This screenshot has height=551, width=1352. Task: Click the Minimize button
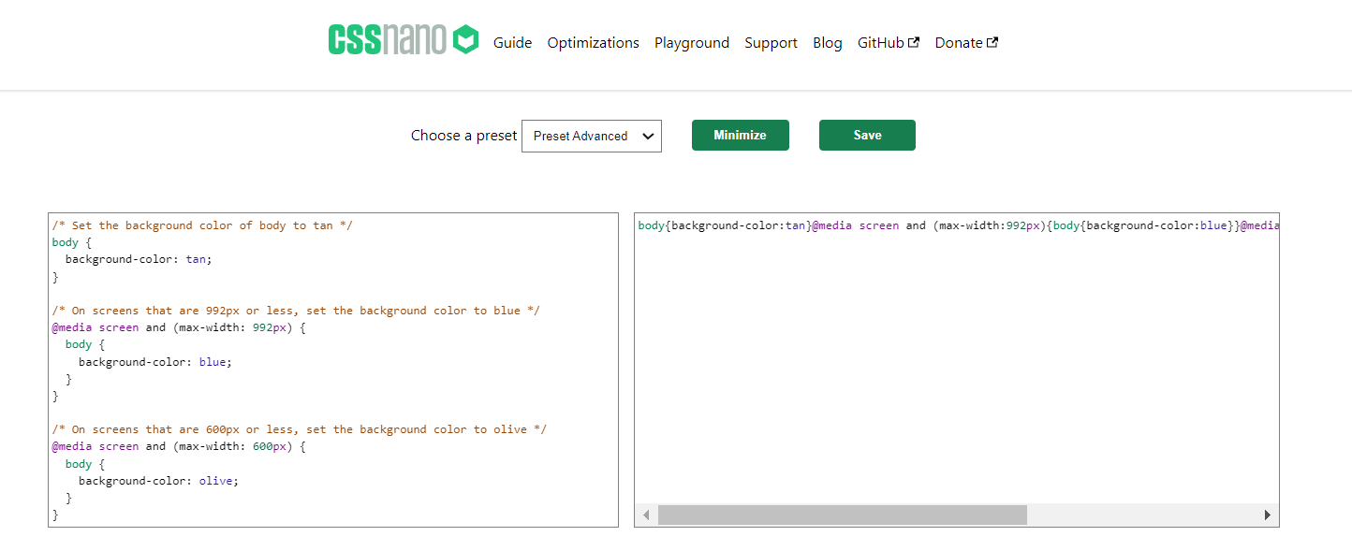point(740,135)
